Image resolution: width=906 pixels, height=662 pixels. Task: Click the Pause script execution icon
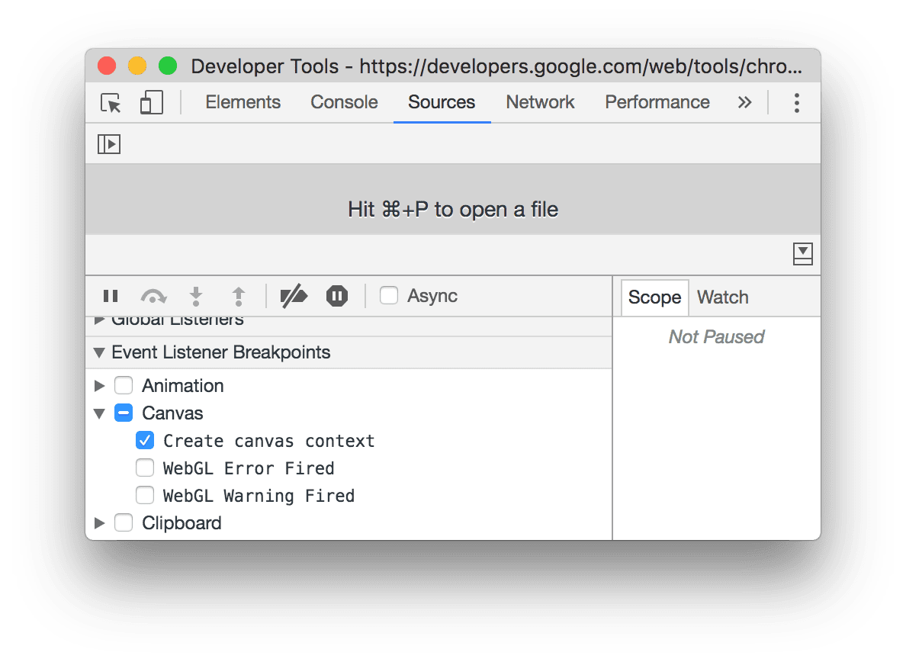(111, 296)
